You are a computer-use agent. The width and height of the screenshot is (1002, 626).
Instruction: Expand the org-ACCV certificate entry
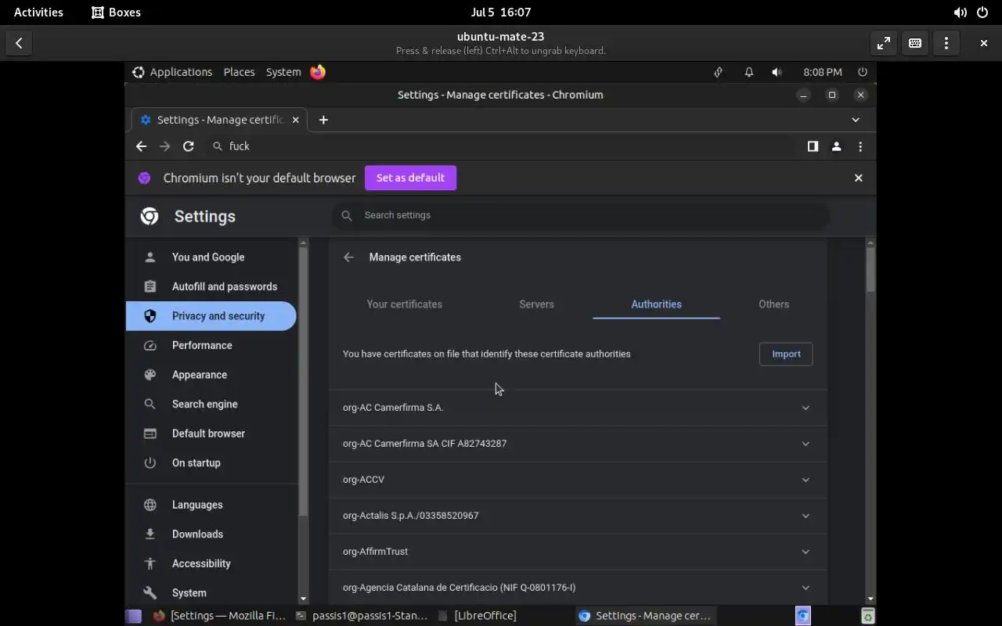(805, 480)
